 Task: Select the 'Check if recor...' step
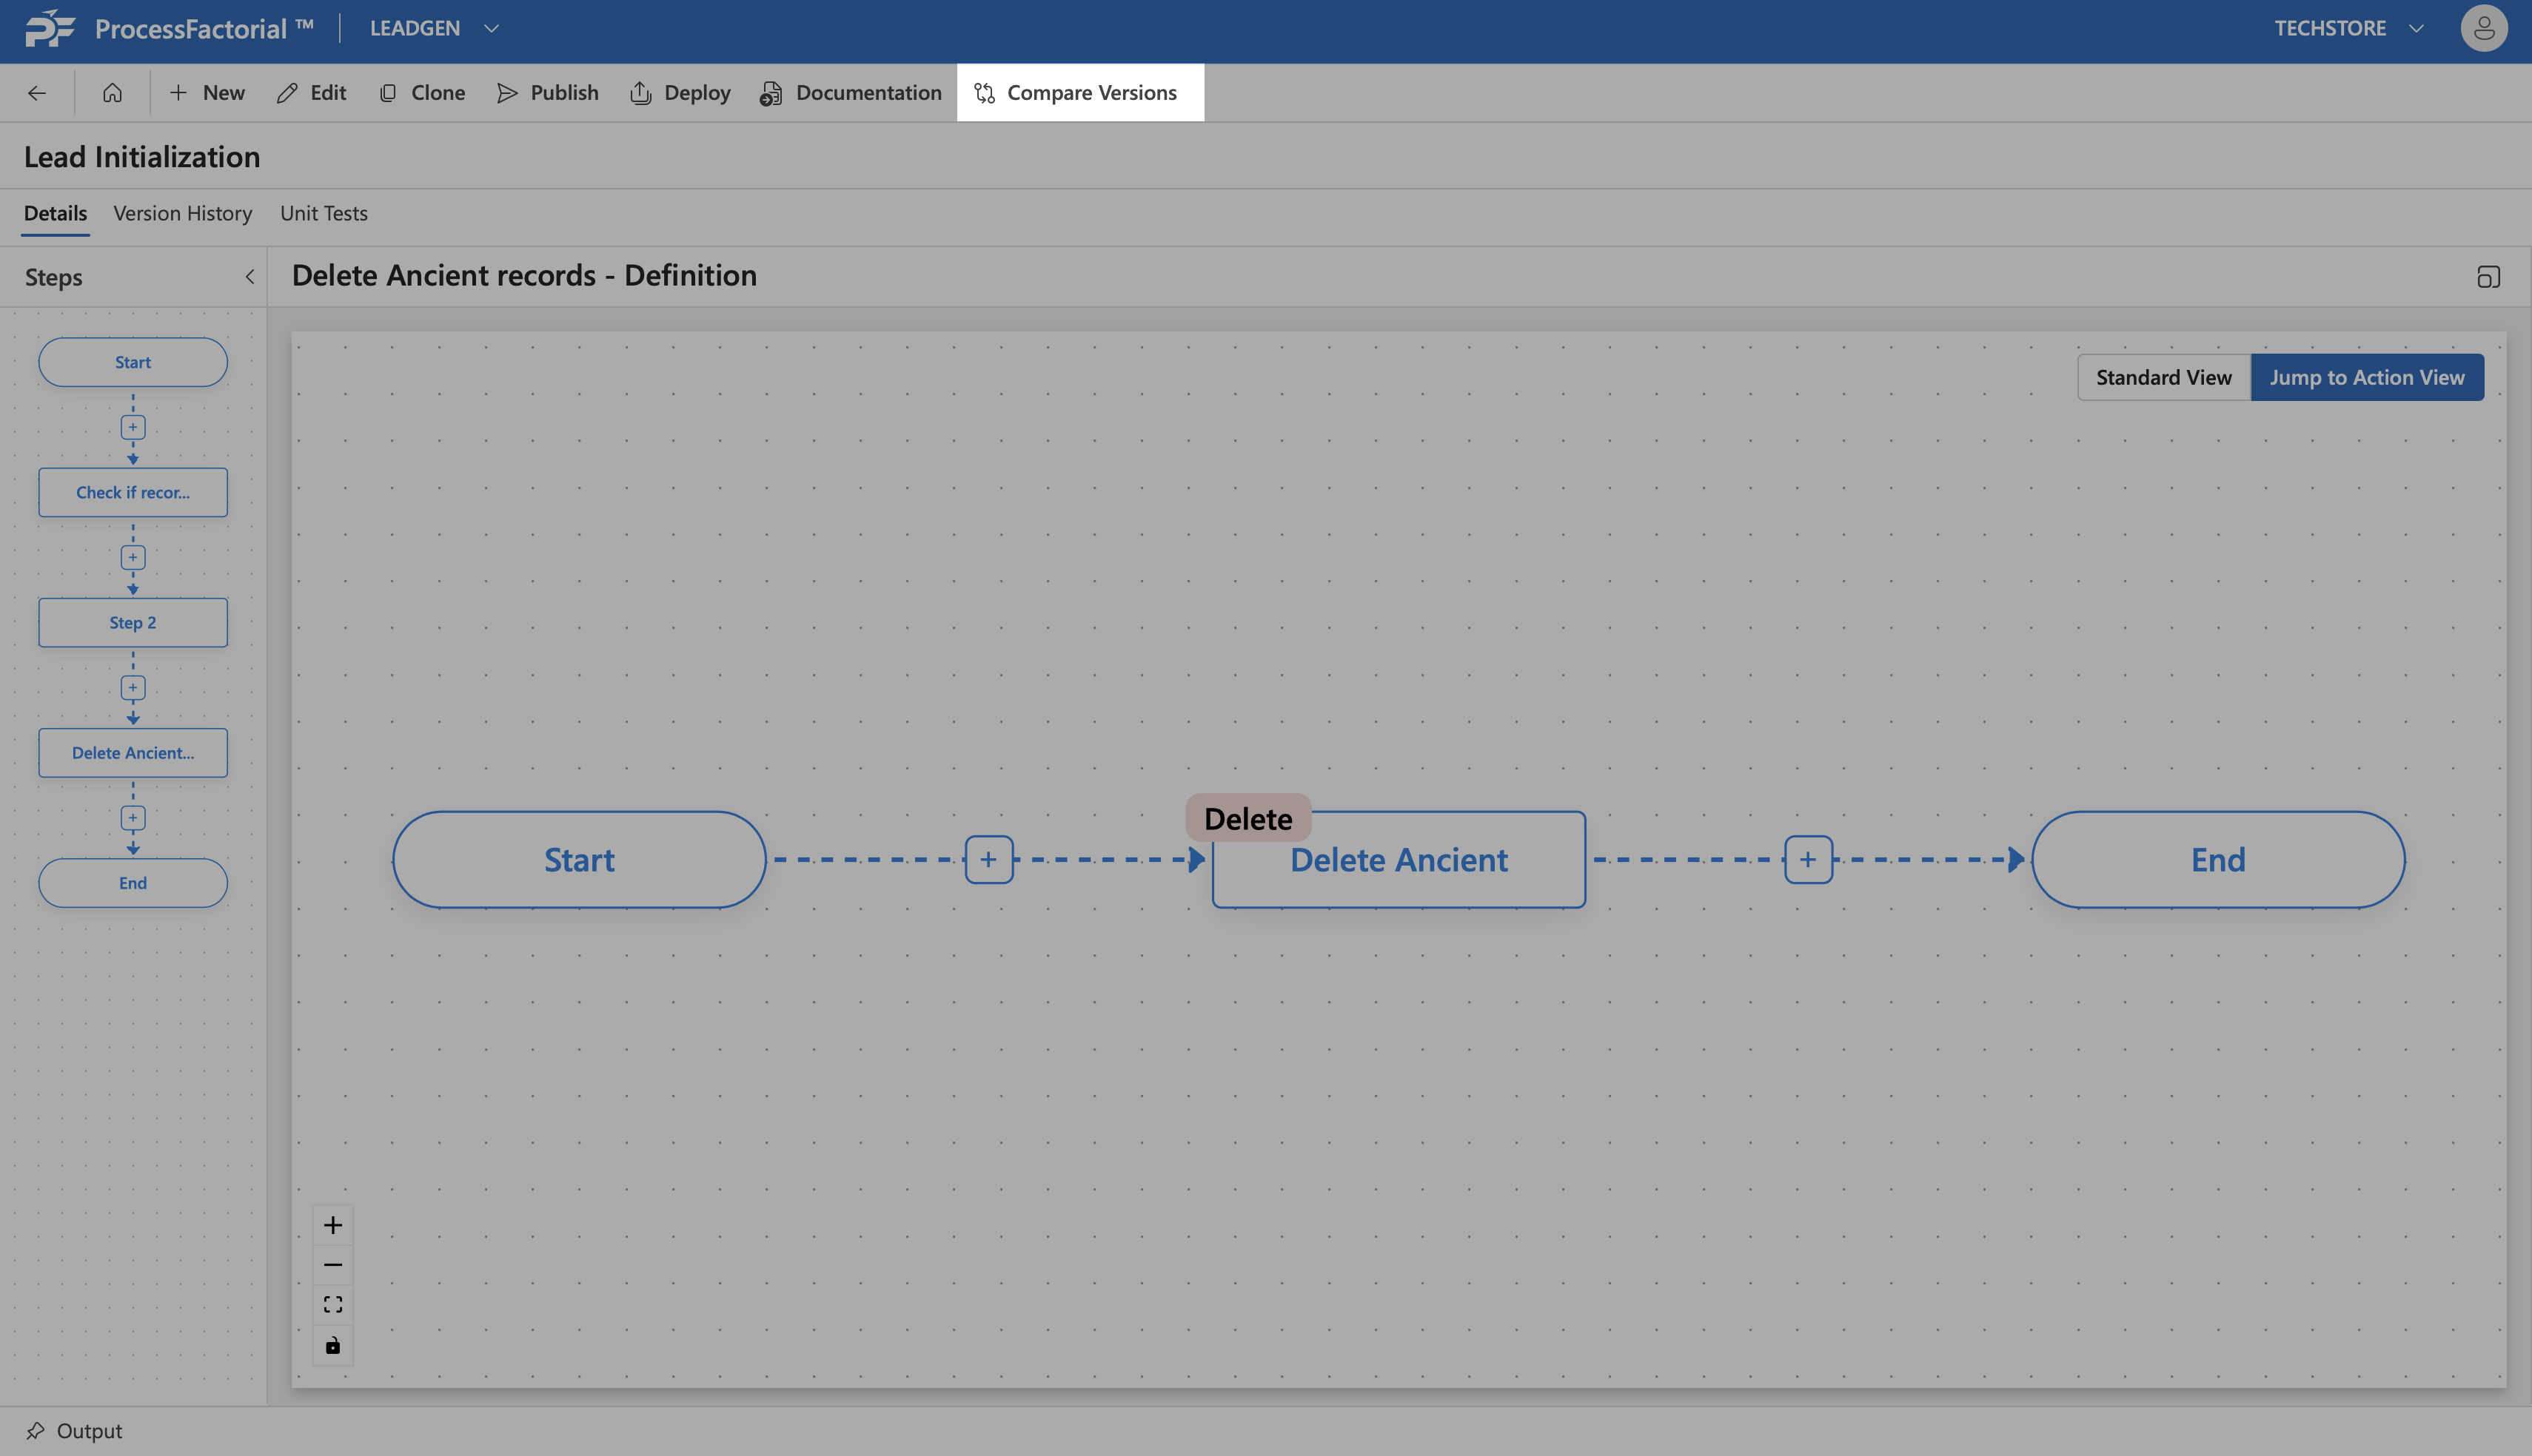click(133, 492)
